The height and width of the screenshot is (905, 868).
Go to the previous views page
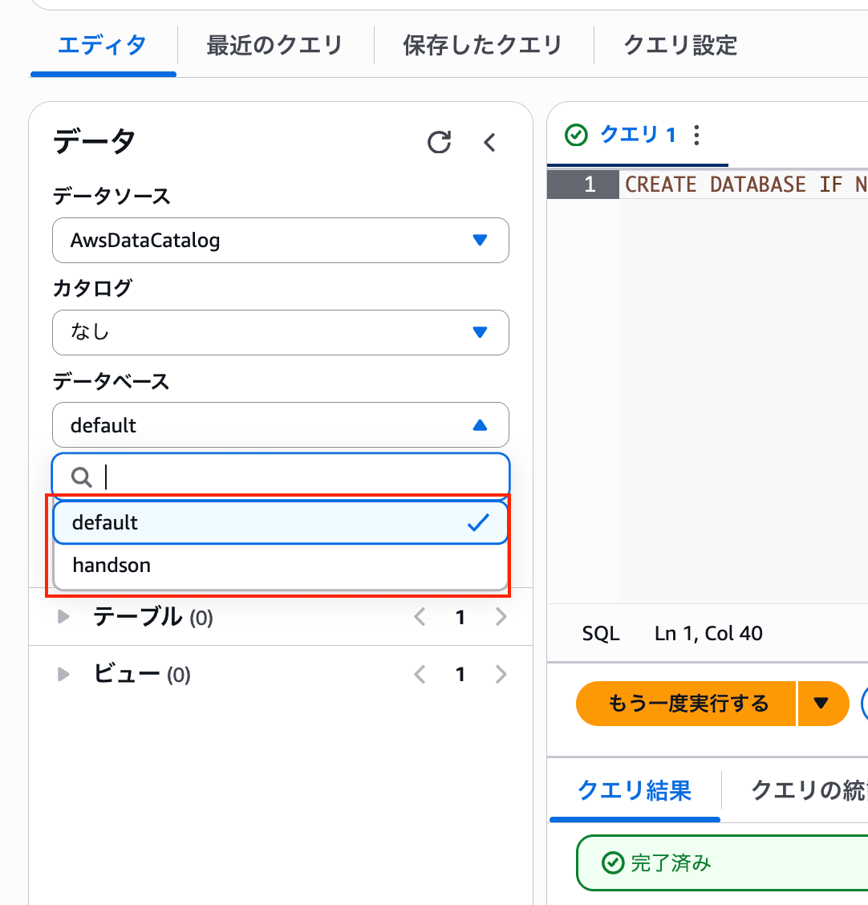click(419, 675)
